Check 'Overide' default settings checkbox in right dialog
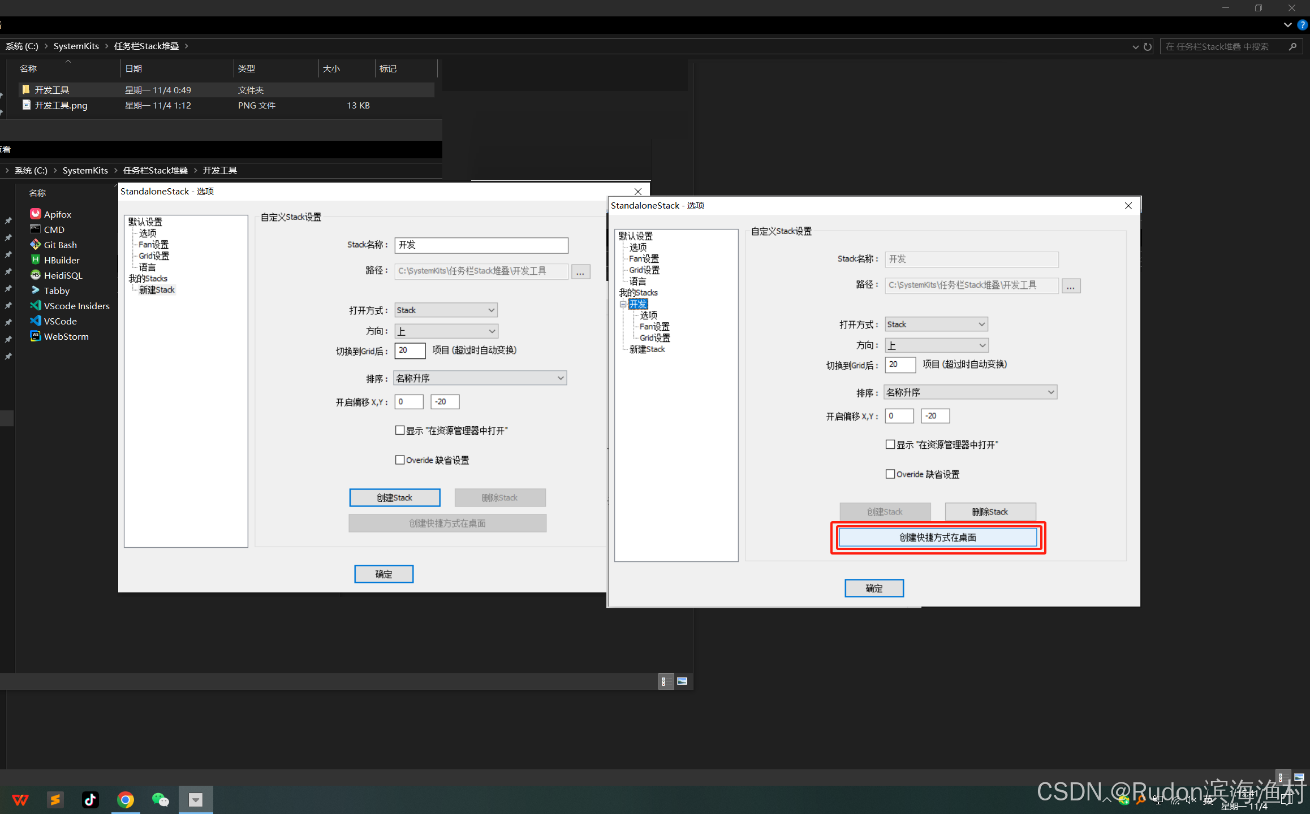Viewport: 1310px width, 814px height. coord(890,474)
